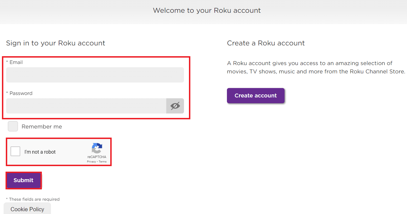This screenshot has width=407, height=214.
Task: Click the Create a Roku account heading
Action: point(266,43)
